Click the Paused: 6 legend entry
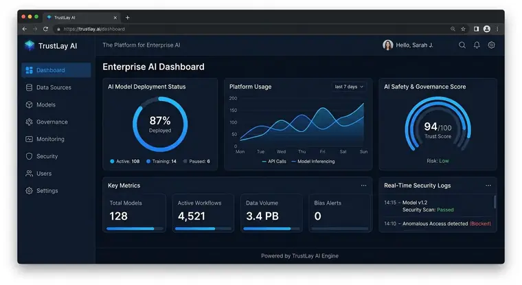Viewport: 522px width, 285px height. [196, 161]
